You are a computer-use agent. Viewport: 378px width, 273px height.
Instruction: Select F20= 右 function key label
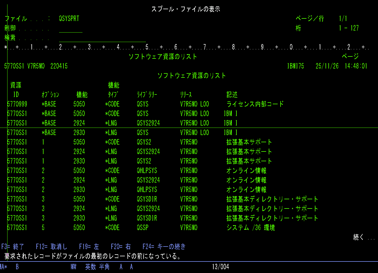click(x=121, y=247)
